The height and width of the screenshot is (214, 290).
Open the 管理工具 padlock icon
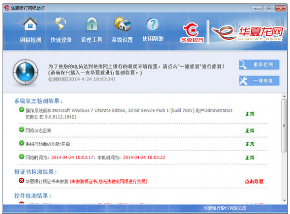click(x=92, y=24)
